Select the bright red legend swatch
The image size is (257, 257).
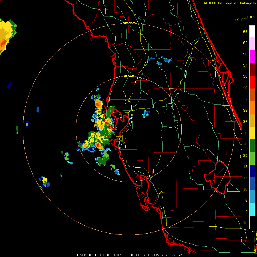[x=252, y=82]
